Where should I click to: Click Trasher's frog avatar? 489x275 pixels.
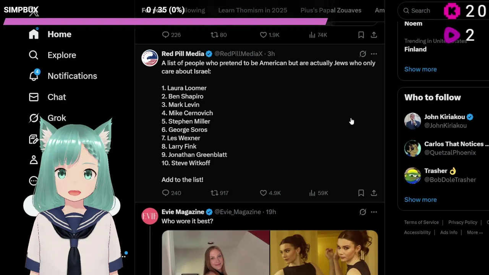[x=413, y=175]
